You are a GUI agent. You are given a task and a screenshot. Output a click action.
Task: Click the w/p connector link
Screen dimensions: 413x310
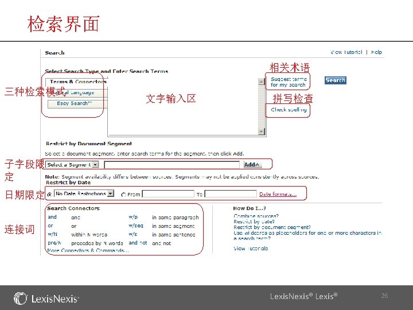[133, 217]
